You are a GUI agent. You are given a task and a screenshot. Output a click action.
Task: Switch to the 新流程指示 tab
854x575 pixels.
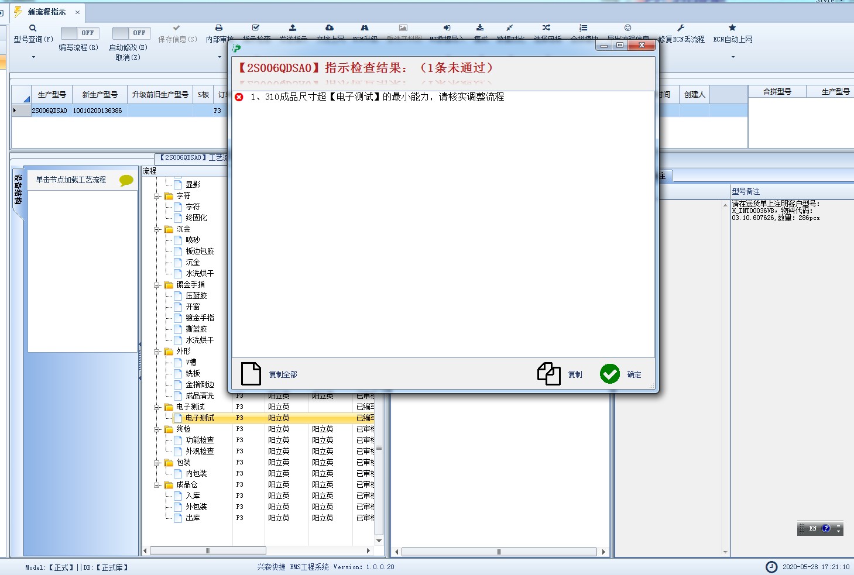pos(47,12)
